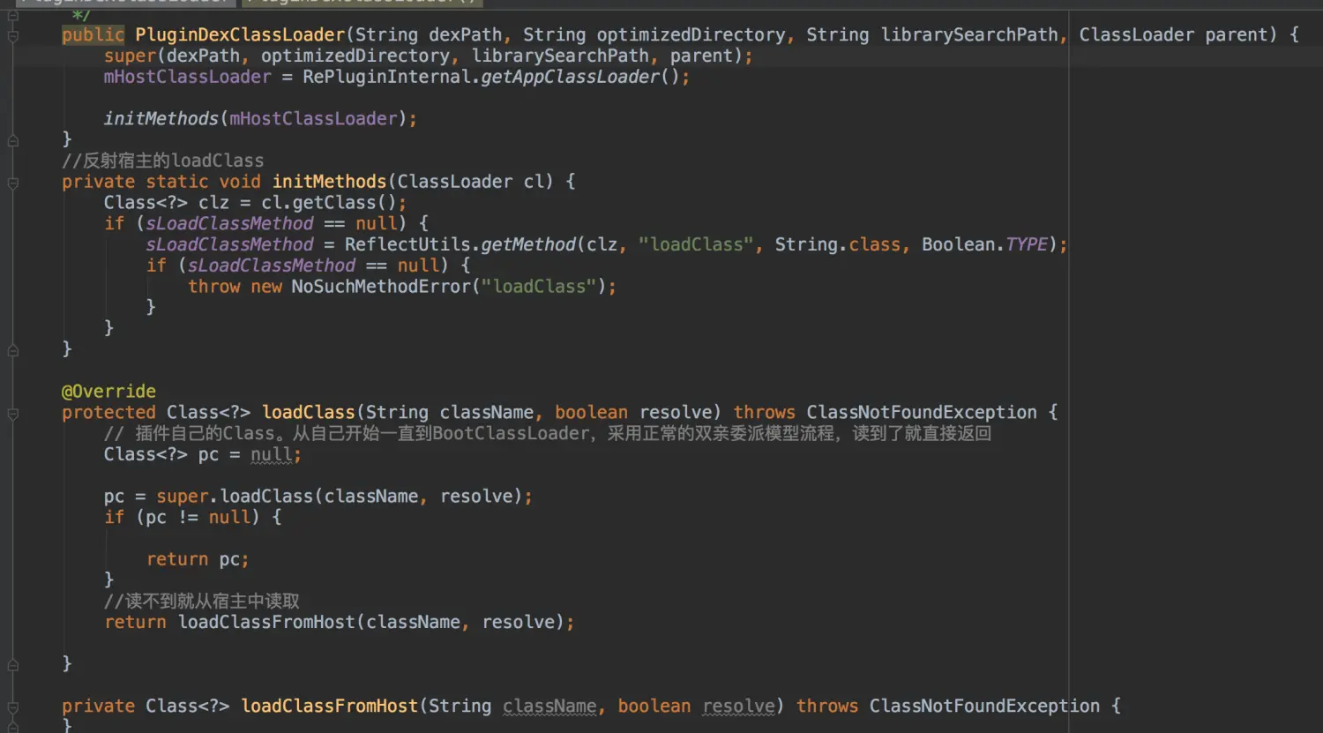
Task: Click 'loadClassFromHost' in the private method declaration
Action: 329,707
